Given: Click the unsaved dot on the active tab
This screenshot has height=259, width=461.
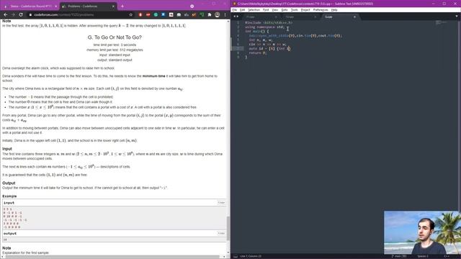Looking at the screenshot, I should [x=354, y=17].
